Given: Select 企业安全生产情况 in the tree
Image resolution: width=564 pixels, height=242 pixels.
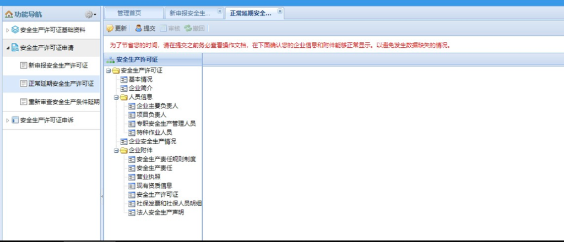Looking at the screenshot, I should [153, 141].
